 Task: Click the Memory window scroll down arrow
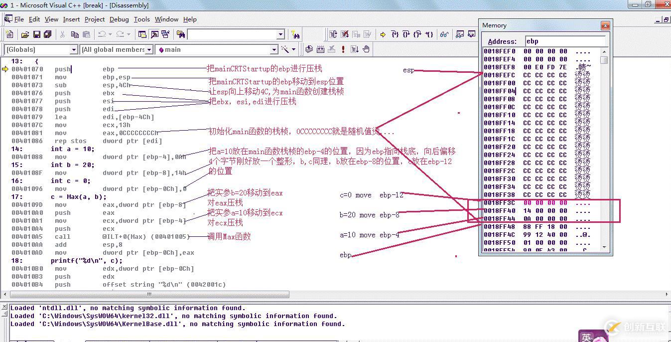604,247
